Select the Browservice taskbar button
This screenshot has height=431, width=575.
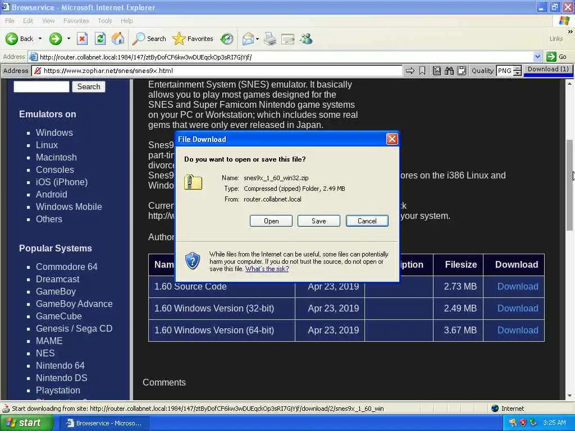[x=104, y=423]
